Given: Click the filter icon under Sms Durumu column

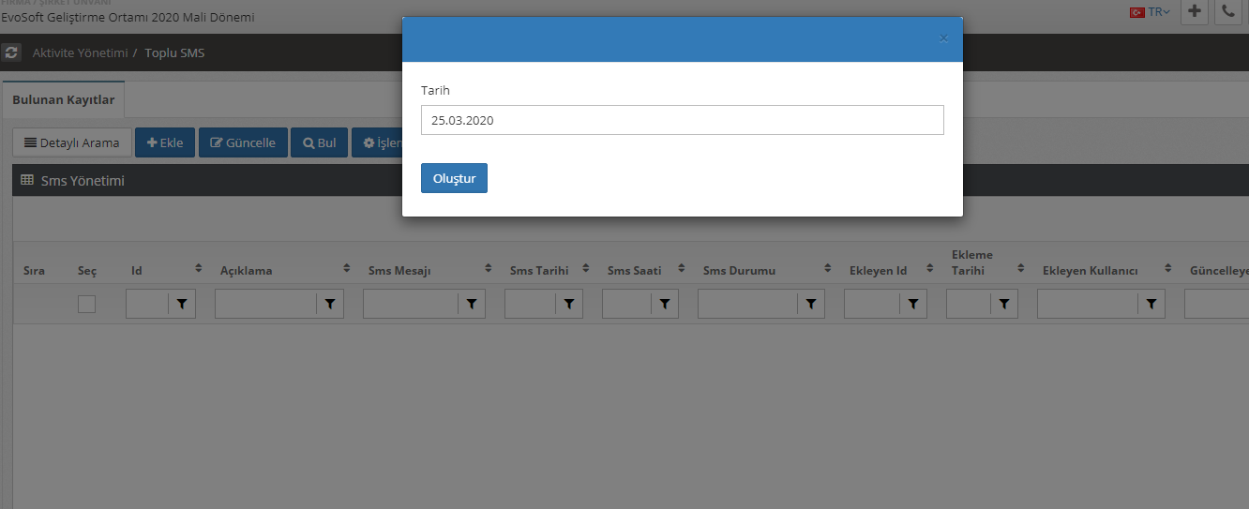Looking at the screenshot, I should [x=811, y=304].
